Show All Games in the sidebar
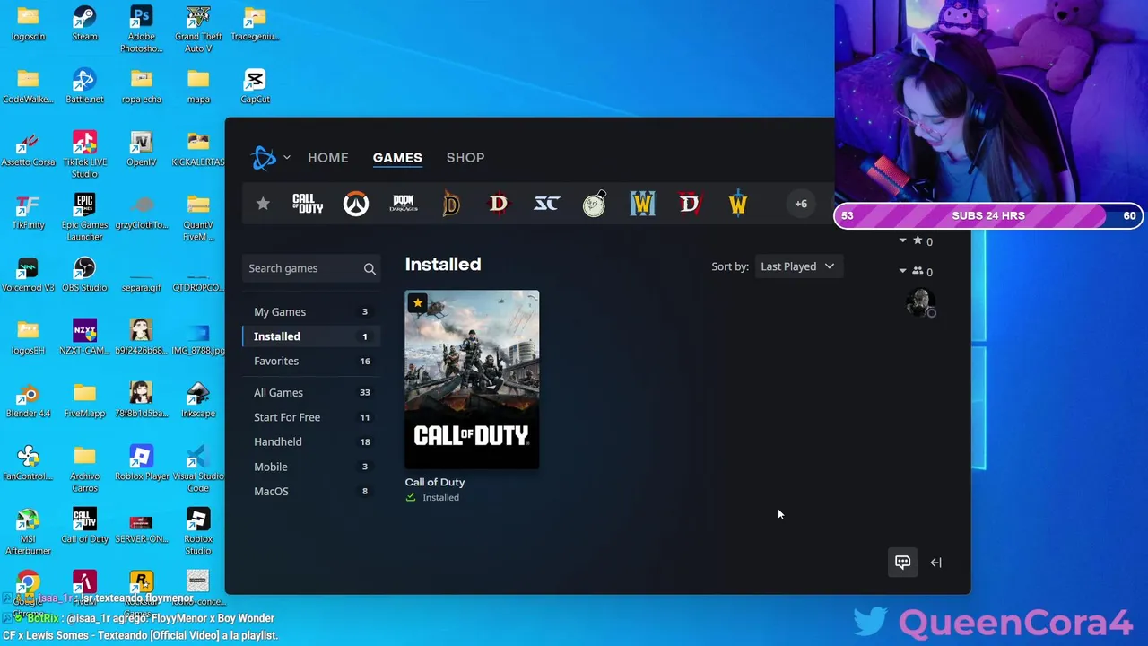 pos(311,392)
